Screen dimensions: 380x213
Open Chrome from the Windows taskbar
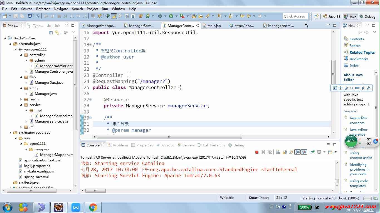click(x=93, y=207)
